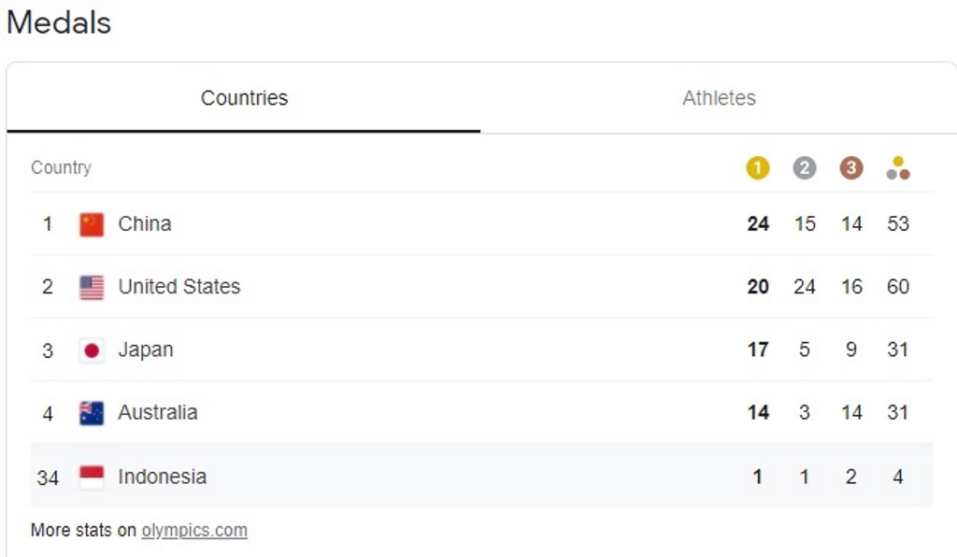Click the highlighted Indonesia row name
957x557 pixels.
coord(163,477)
